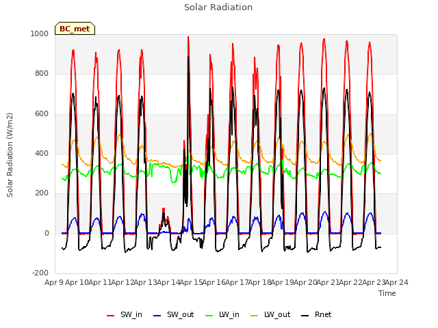This screenshot has width=438, height=328.
Task: Click the 600 y-axis tick label
Action: tap(42, 114)
